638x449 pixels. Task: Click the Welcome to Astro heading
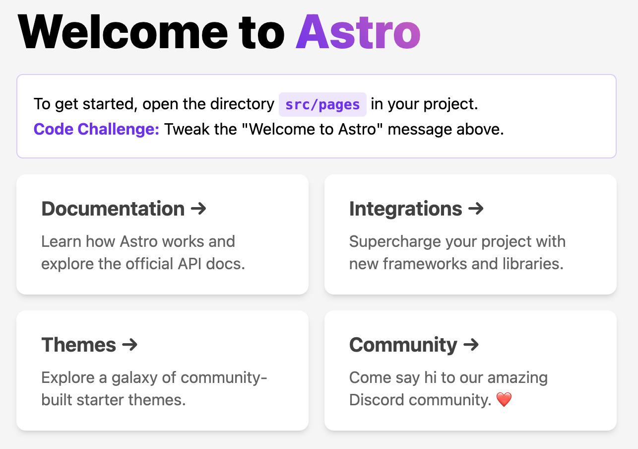point(218,31)
